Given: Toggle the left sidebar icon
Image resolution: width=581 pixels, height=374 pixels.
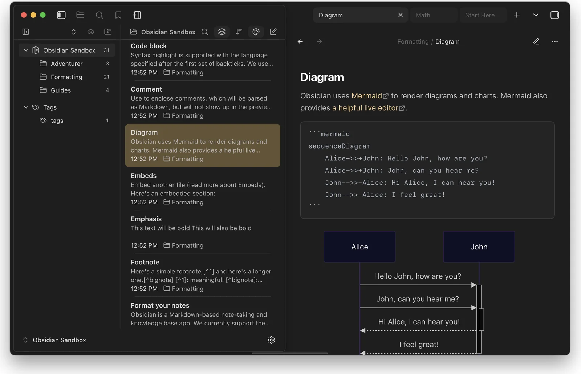Looking at the screenshot, I should [x=61, y=15].
